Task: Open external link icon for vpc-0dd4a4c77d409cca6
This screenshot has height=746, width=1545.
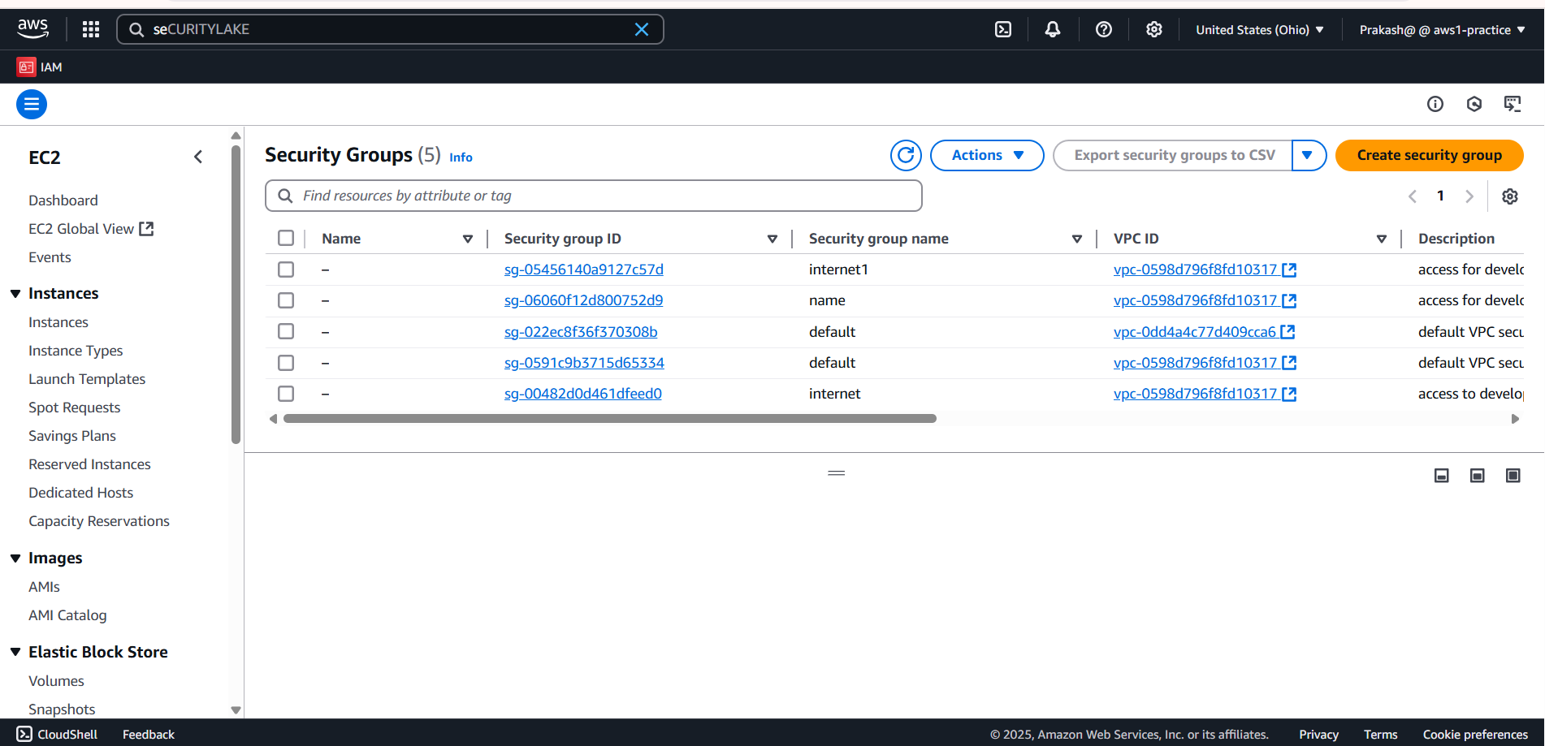Action: [1287, 332]
